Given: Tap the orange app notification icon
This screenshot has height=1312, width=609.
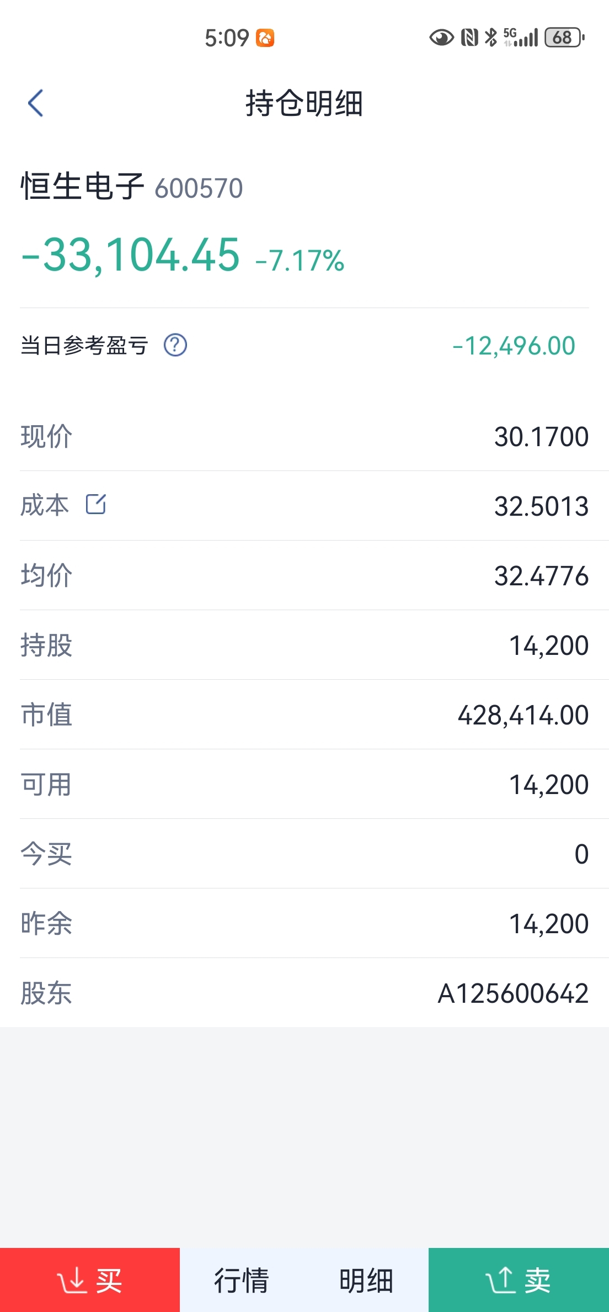Looking at the screenshot, I should (x=265, y=38).
